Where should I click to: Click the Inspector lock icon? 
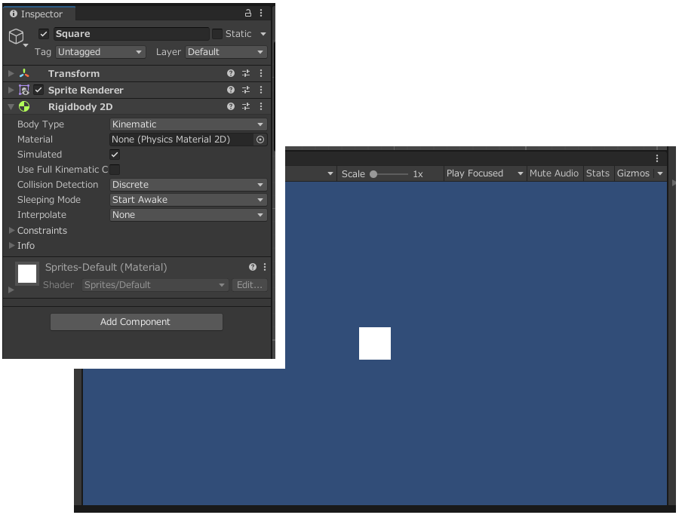pyautogui.click(x=248, y=13)
